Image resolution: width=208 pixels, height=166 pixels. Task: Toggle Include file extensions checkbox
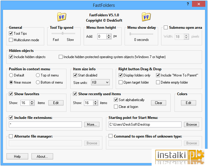(x=11, y=118)
